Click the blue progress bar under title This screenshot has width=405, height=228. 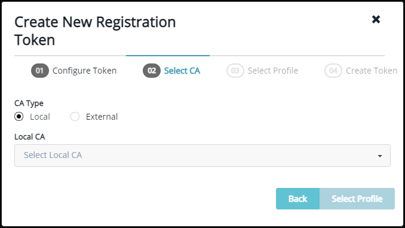[x=168, y=56]
